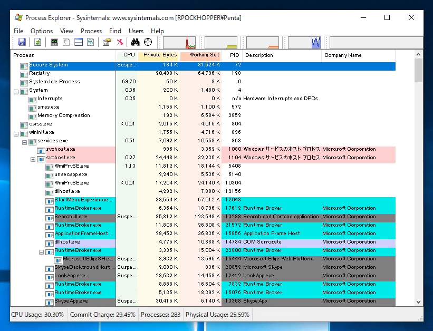Open the Options menu
The height and width of the screenshot is (331, 433).
(42, 31)
